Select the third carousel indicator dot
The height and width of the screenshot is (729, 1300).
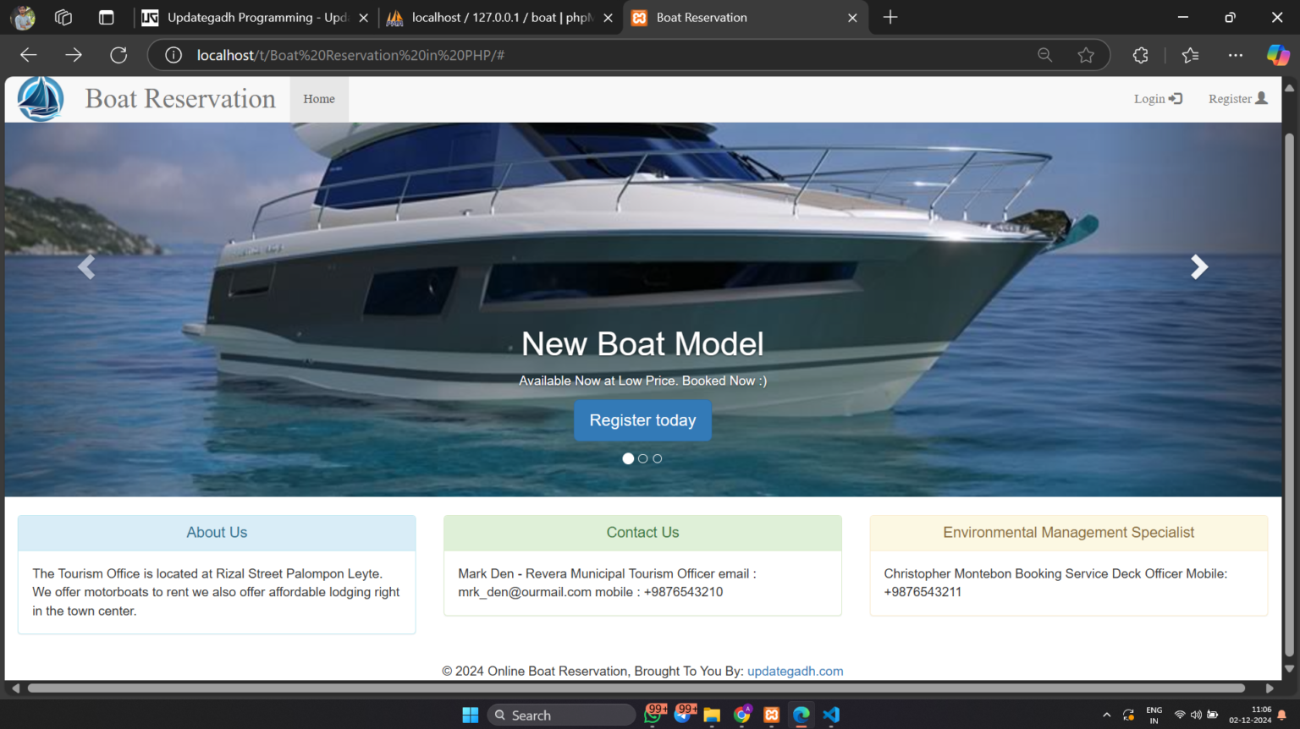[657, 458]
